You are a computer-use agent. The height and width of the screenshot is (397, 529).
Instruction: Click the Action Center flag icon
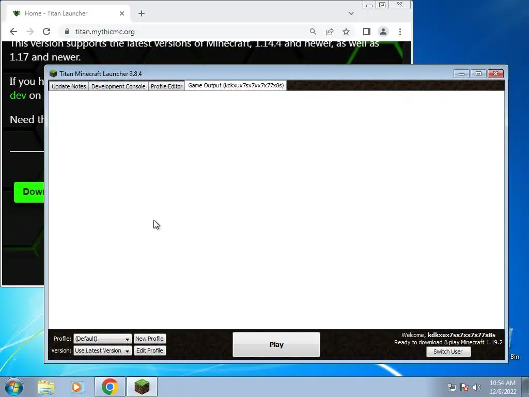pos(464,387)
